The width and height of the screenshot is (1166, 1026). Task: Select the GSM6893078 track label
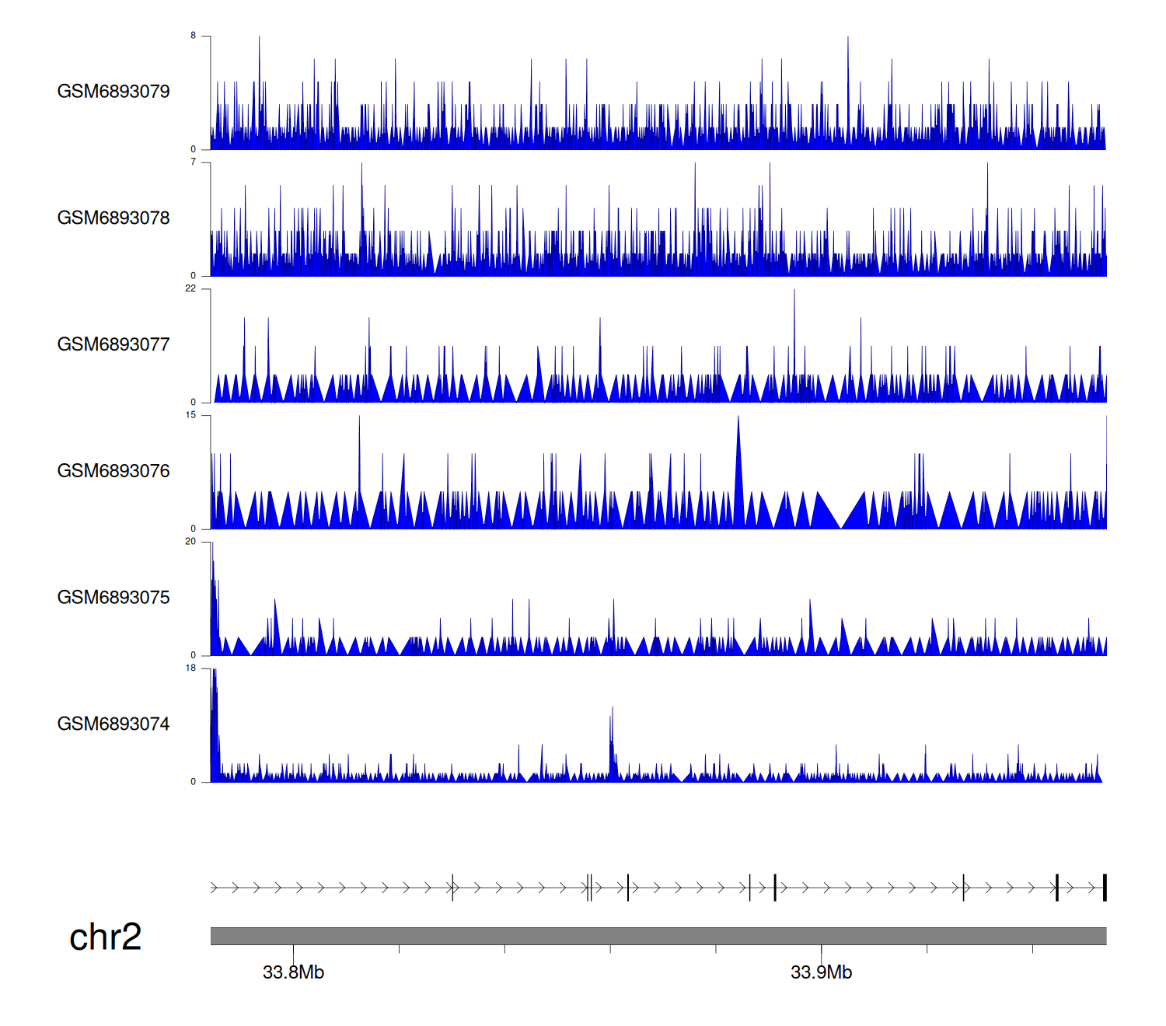(x=113, y=218)
